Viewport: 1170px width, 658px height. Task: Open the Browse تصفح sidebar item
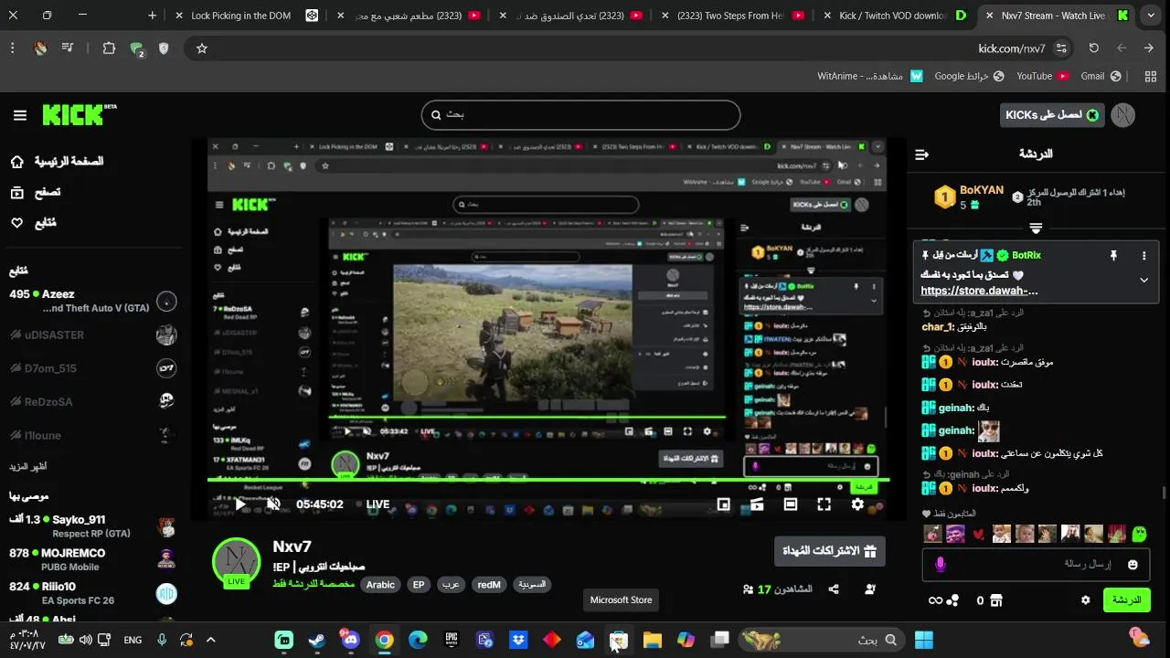[35, 192]
